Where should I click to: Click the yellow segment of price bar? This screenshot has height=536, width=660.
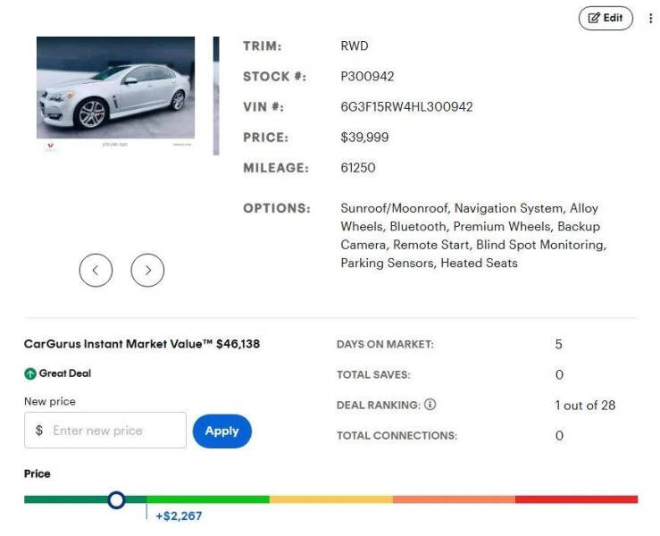pos(330,499)
